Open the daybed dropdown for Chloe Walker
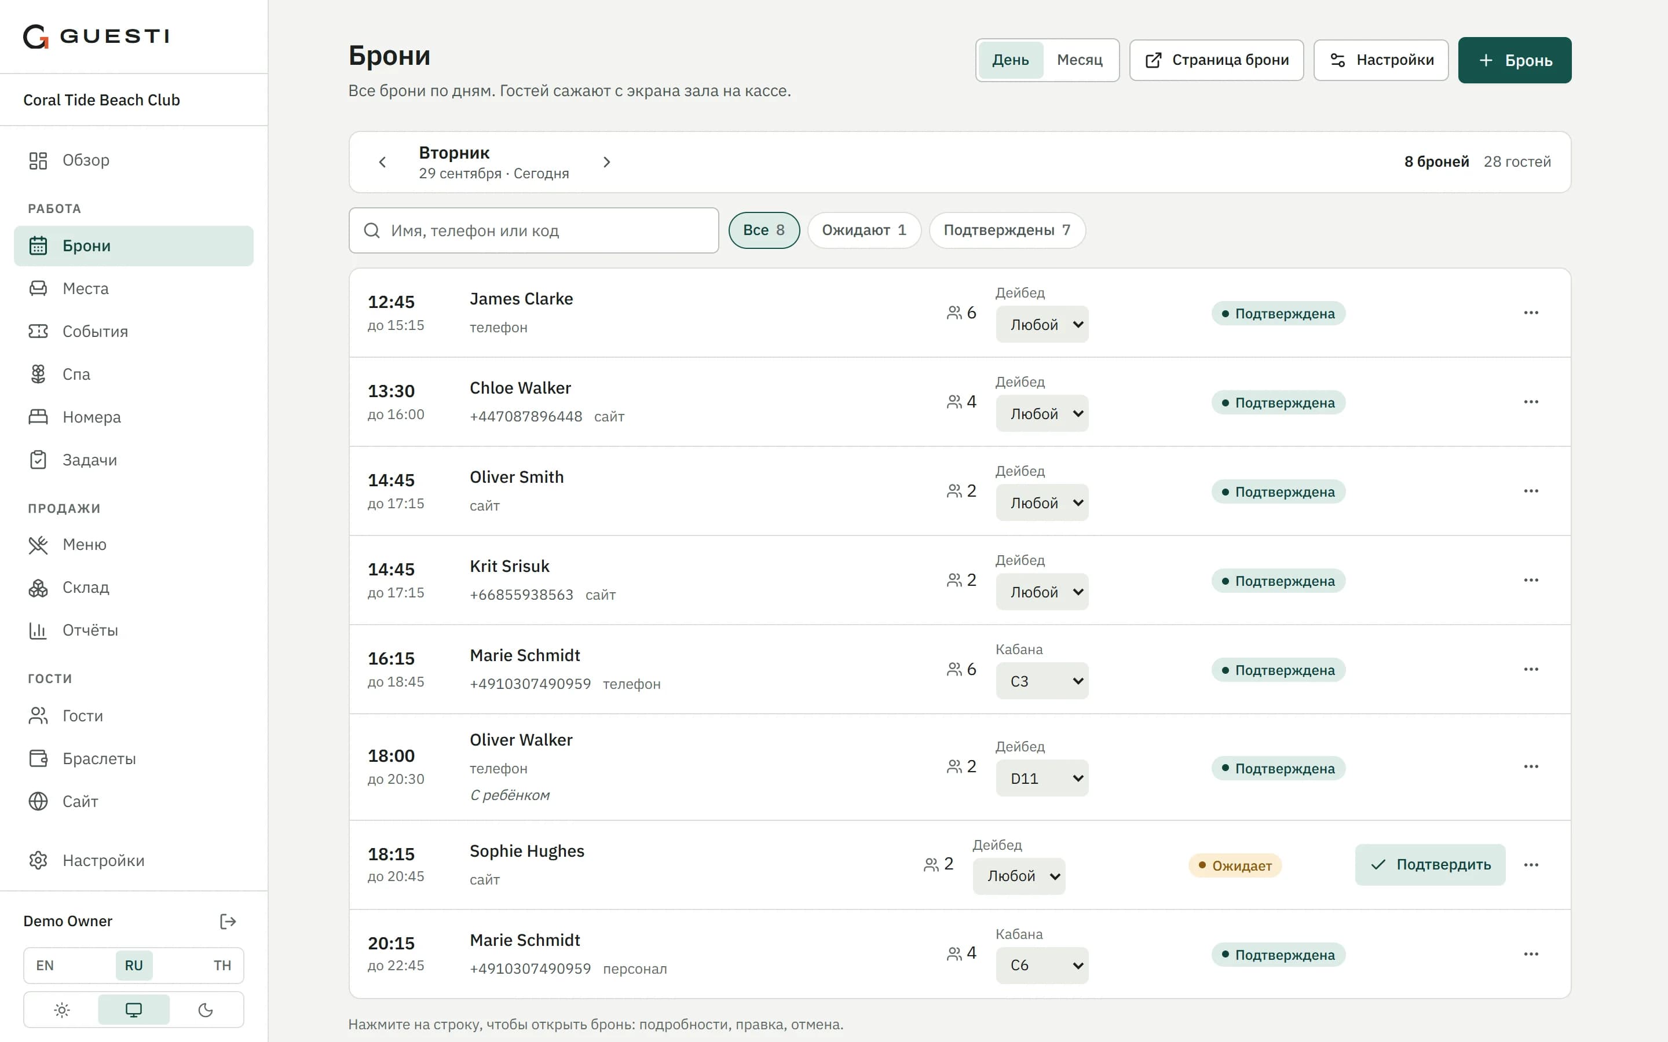 (x=1042, y=413)
